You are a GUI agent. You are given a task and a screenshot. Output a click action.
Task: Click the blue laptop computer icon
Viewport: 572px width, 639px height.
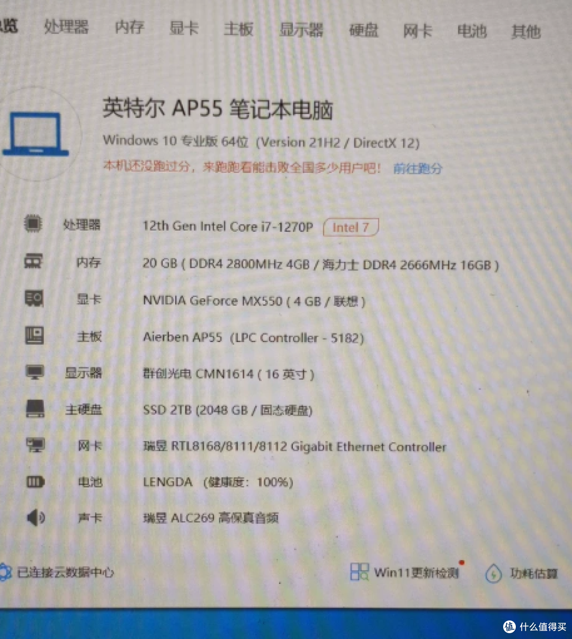click(35, 135)
